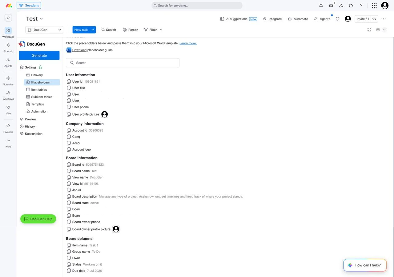
Task: Open Sidekick in the left rail
Action: pos(8,47)
